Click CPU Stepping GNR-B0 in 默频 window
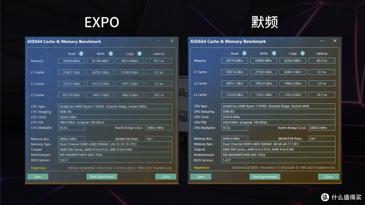 coord(278,112)
